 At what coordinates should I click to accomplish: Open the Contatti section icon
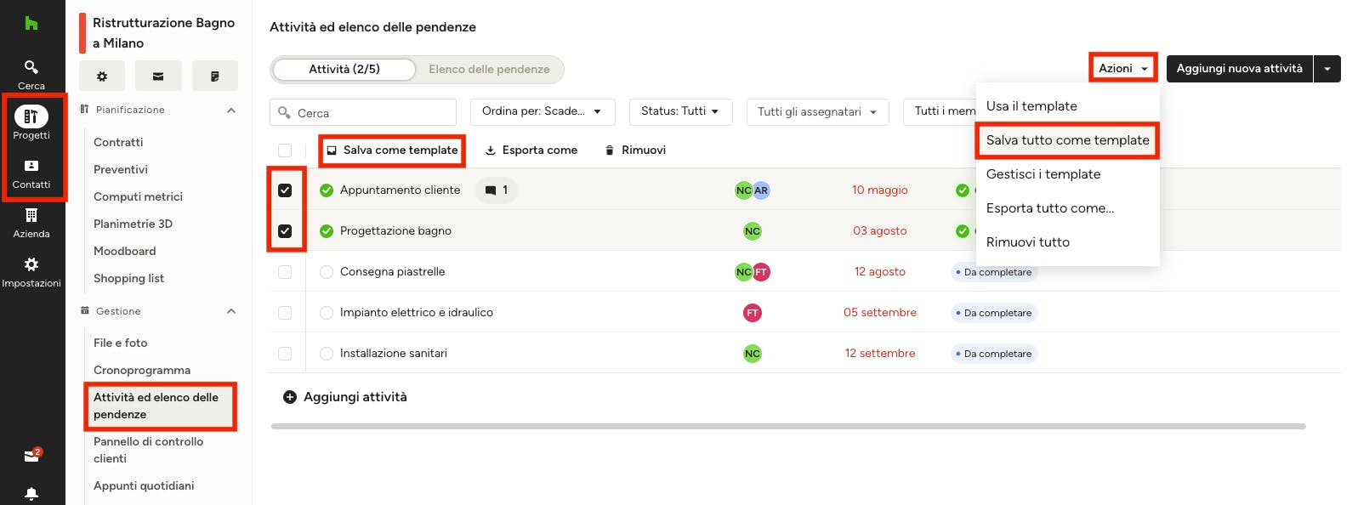pos(31,166)
